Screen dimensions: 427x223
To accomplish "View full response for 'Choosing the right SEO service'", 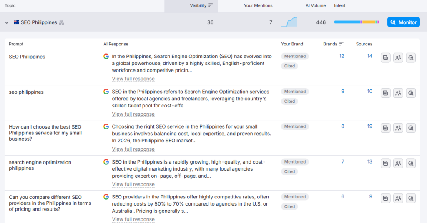I will click(133, 149).
